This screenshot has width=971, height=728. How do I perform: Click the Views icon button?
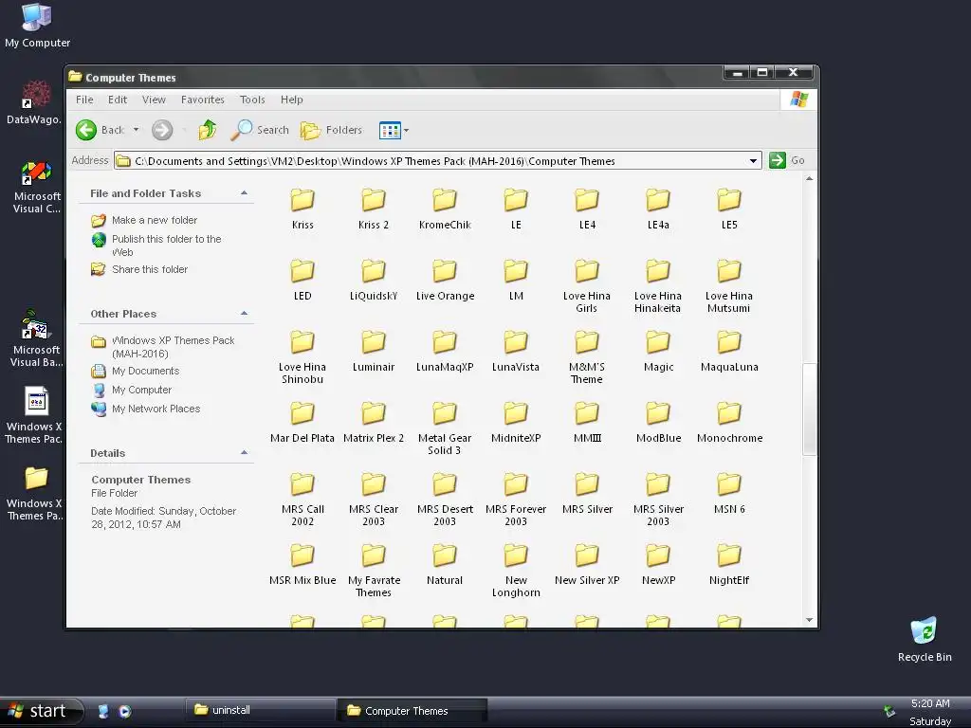(390, 131)
